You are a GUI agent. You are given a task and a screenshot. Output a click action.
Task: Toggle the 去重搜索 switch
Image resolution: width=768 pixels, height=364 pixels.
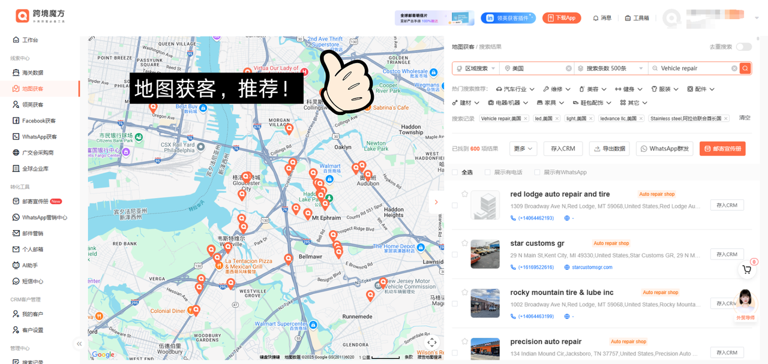[743, 47]
